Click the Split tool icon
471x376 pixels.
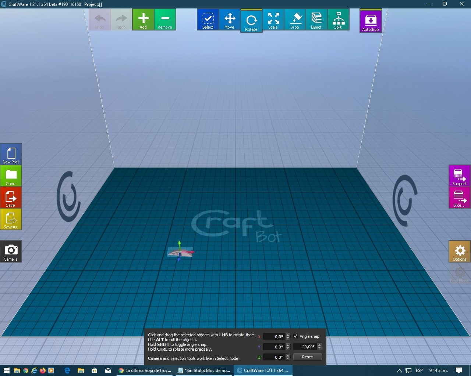[x=338, y=20]
